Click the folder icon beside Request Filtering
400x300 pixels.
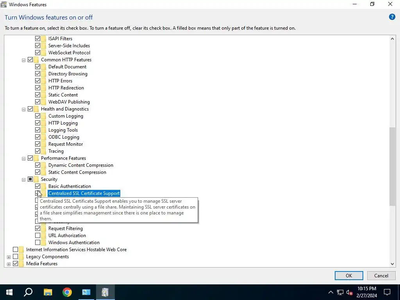pyautogui.click(x=44, y=229)
